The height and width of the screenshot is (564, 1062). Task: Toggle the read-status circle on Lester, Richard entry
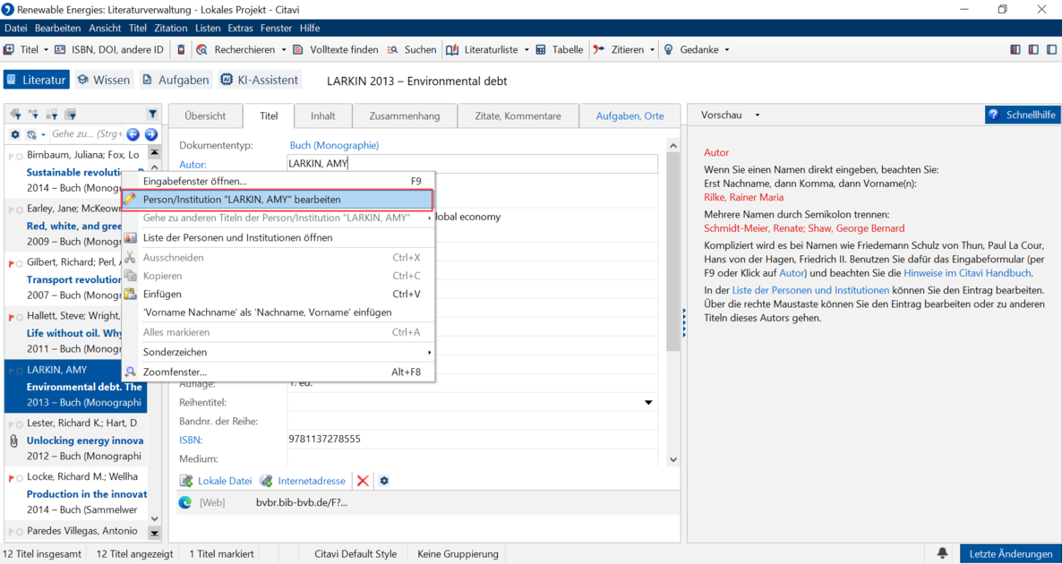pyautogui.click(x=21, y=423)
